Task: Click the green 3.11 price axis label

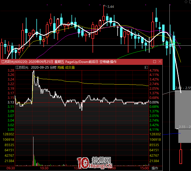Action: coord(11,107)
